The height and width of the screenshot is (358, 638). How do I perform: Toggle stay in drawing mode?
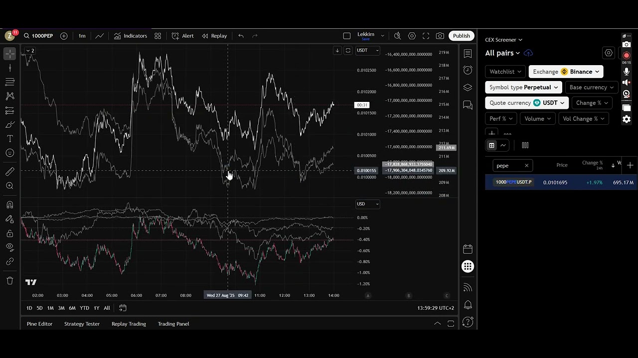pos(9,219)
